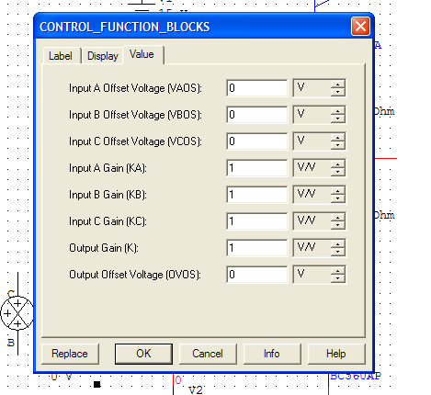
Task: Switch to the Label tab
Action: tap(61, 56)
